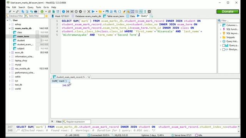This screenshot has height=138, width=246.
Task: Jump to last row icon
Action: coord(72,11)
